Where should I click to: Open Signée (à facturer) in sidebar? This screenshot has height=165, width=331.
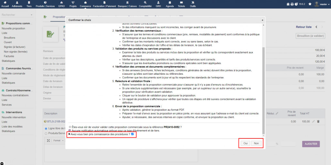[x=15, y=47]
